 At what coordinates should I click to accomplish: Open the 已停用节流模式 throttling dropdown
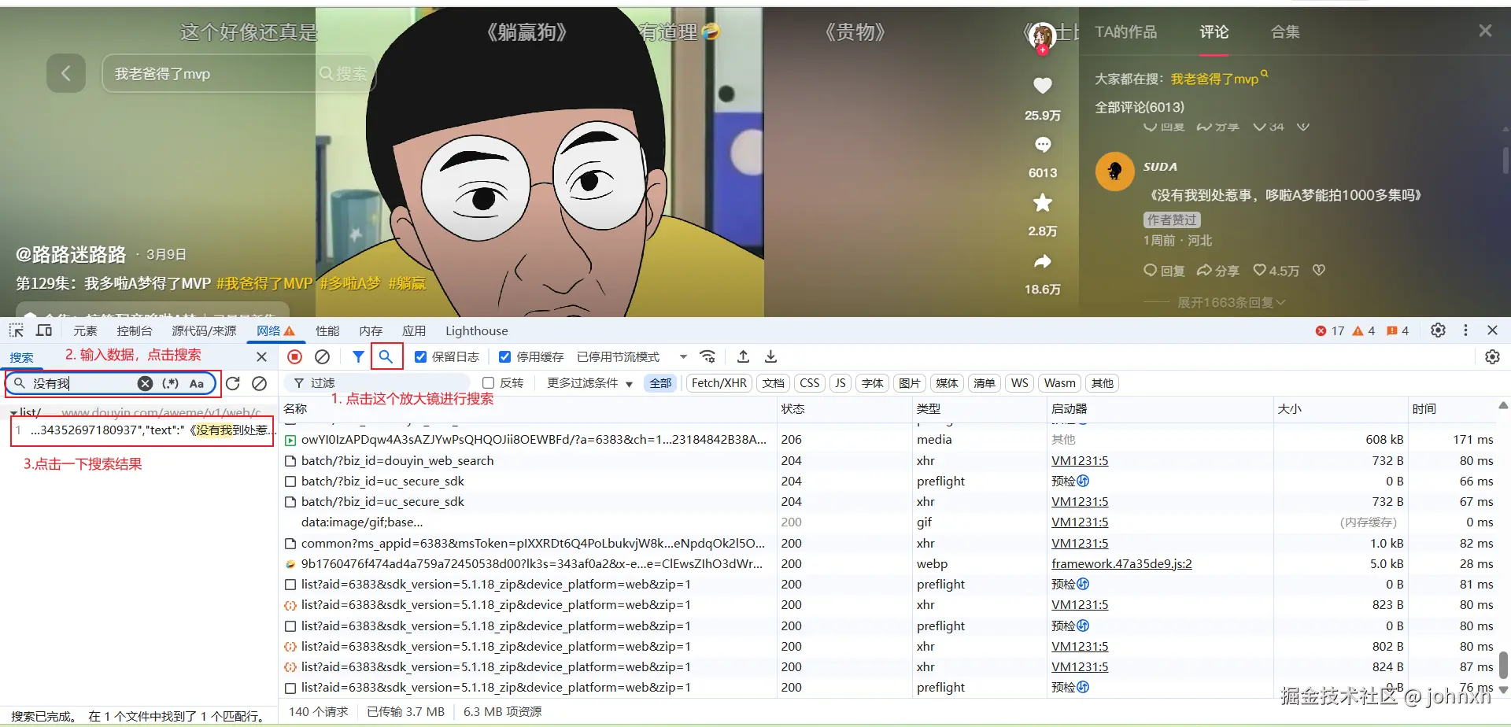click(x=632, y=357)
